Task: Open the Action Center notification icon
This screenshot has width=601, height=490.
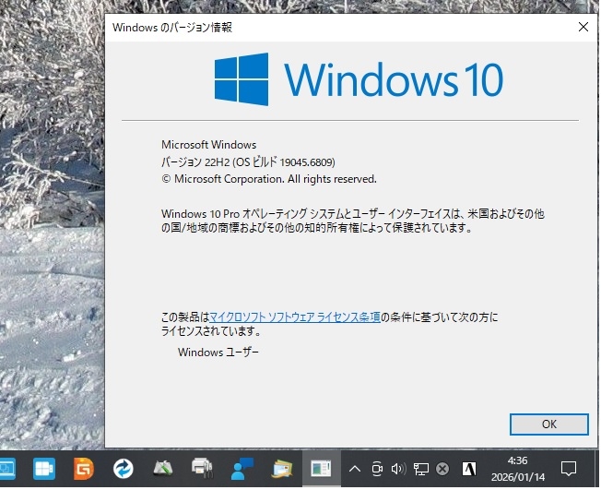Action: pos(569,469)
